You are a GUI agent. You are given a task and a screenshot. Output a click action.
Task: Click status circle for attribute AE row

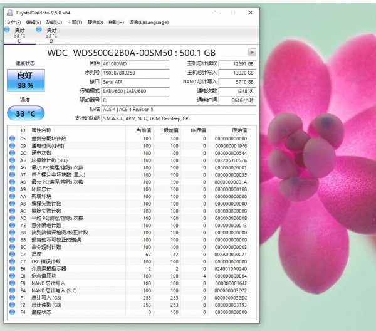point(13,225)
